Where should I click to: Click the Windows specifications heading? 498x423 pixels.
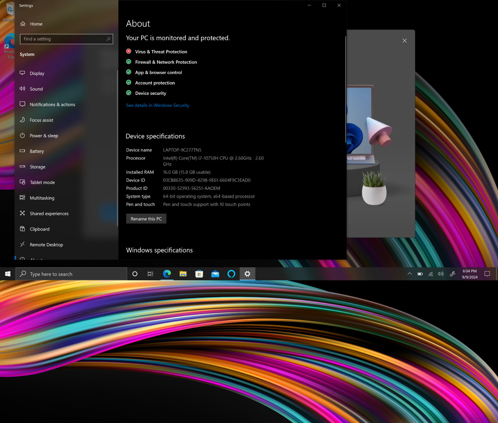(x=159, y=250)
